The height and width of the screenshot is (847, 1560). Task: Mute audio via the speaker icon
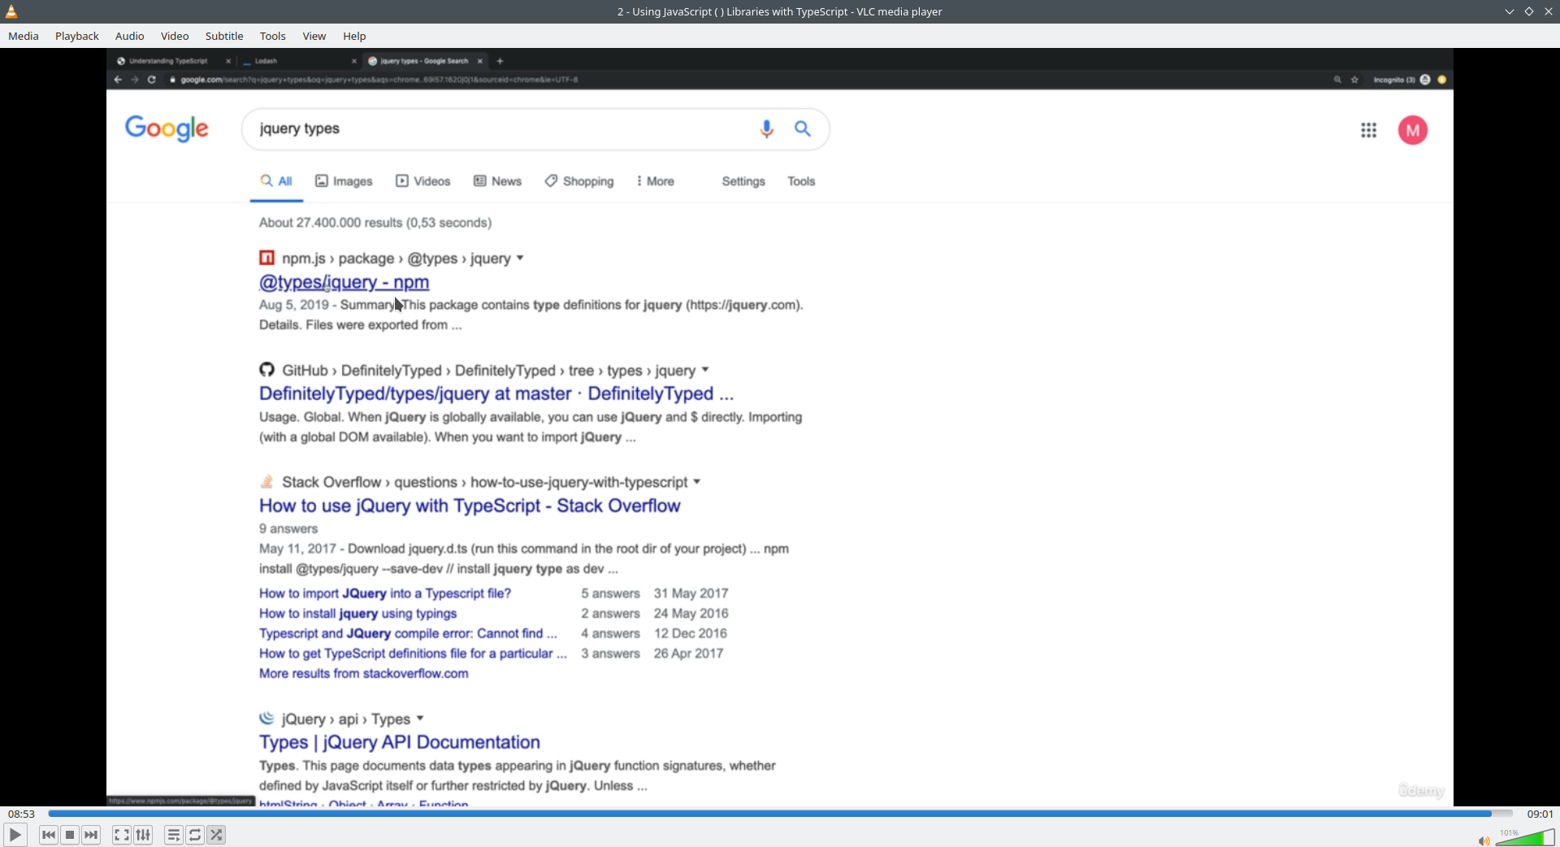[x=1484, y=840]
